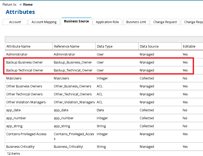
Task: Sort by Data Source column header
Action: (x=149, y=47)
